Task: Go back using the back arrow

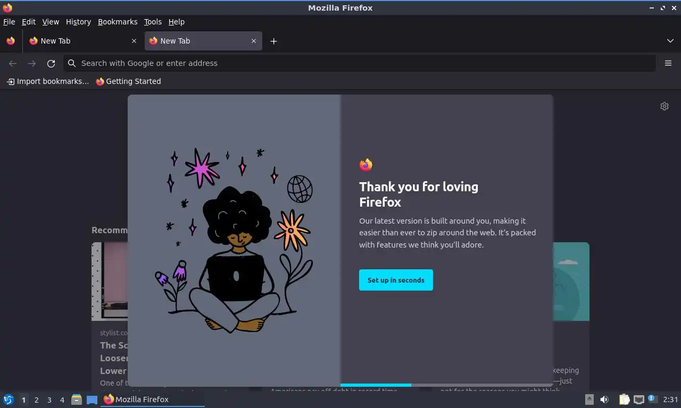Action: 13,63
